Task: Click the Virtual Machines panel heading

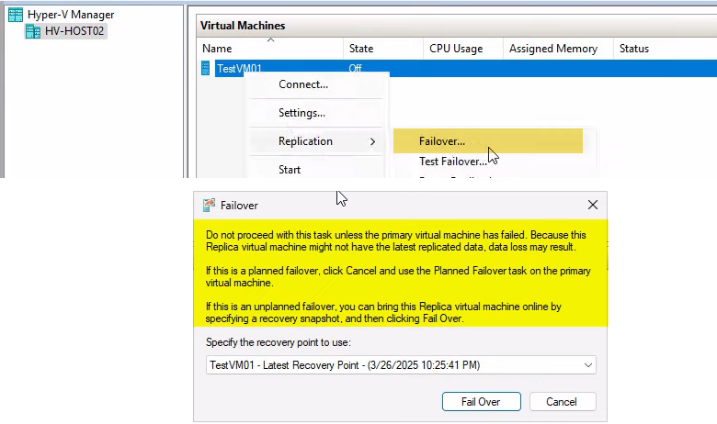Action: tap(243, 26)
